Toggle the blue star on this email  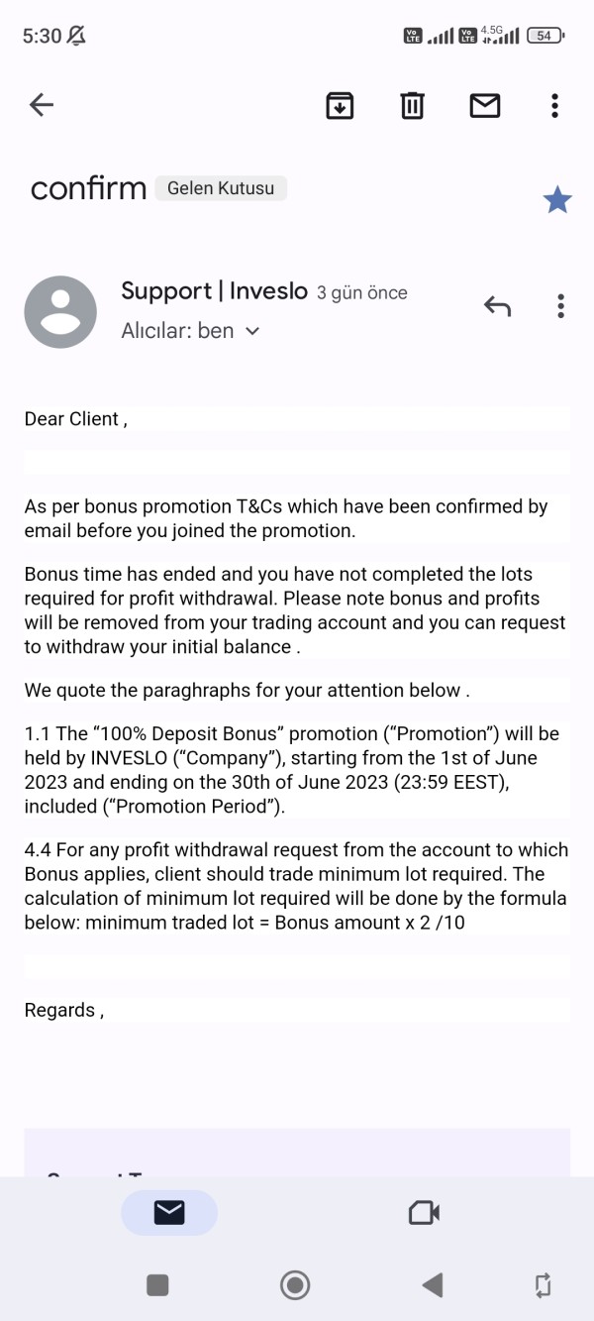click(557, 200)
